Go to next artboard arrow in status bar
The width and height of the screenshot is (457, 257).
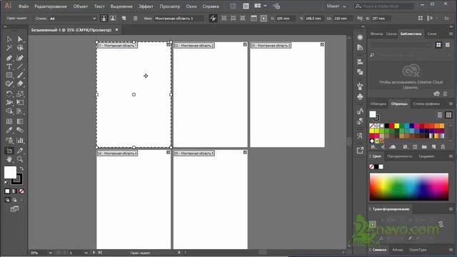(94, 253)
